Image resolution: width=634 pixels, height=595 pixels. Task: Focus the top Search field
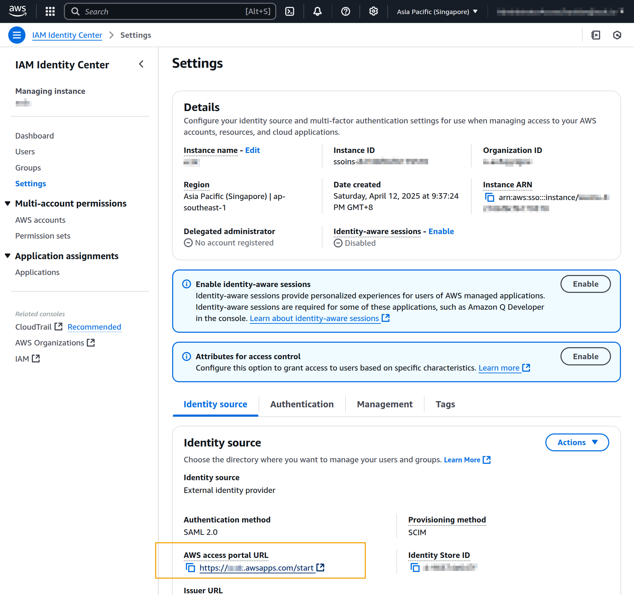click(x=170, y=11)
